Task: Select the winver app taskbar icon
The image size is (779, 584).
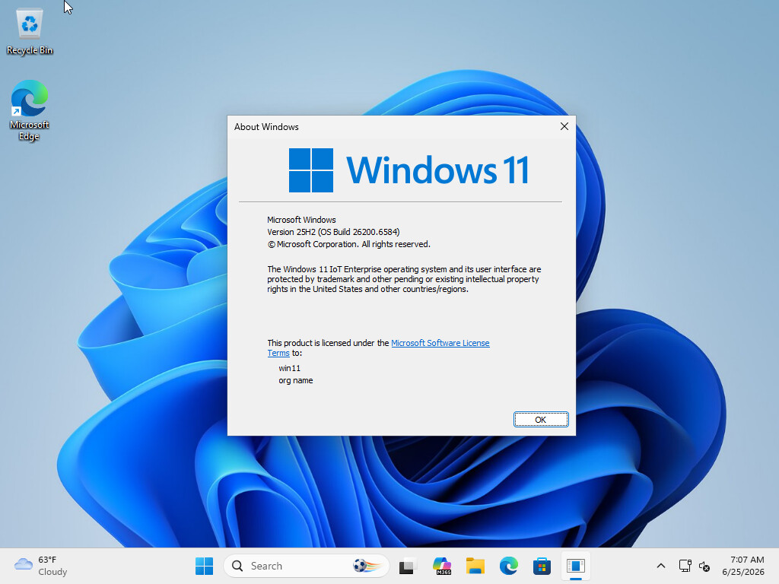Action: coord(576,566)
